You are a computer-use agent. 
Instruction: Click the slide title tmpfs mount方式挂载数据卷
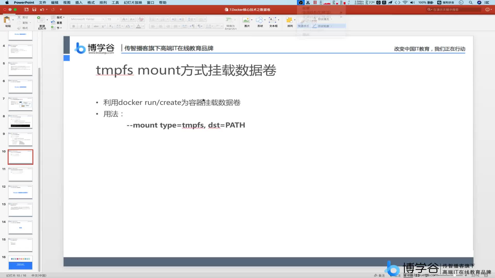[x=186, y=70]
